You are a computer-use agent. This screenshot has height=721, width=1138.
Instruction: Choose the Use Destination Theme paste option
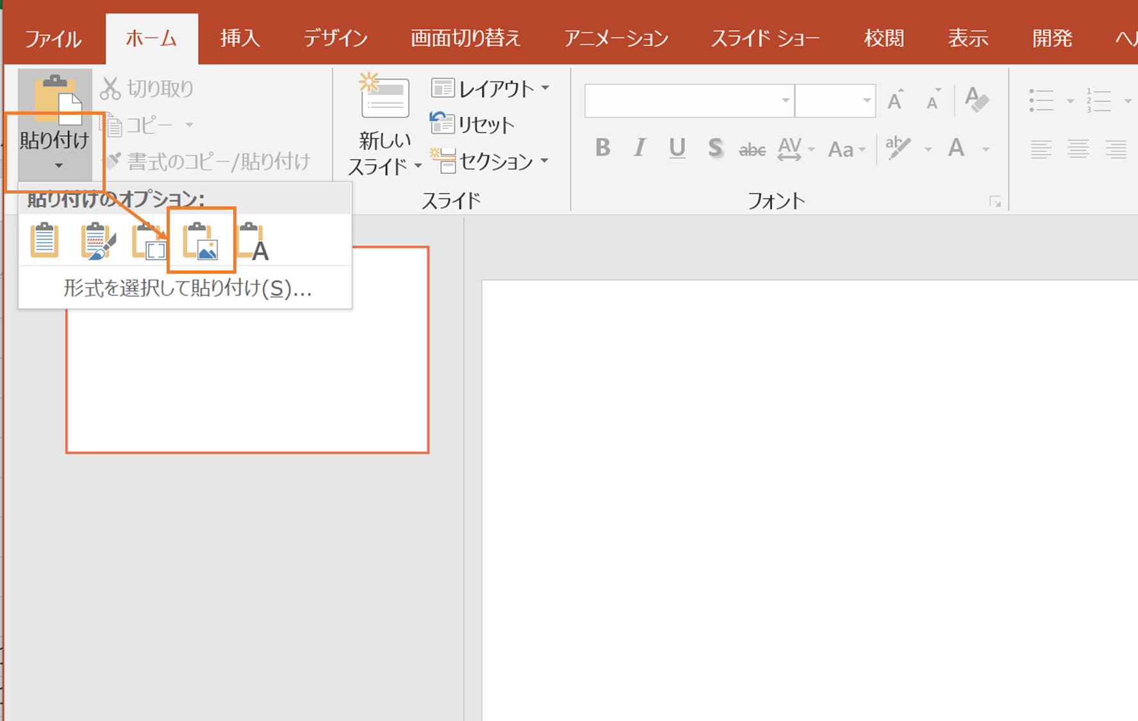(45, 240)
